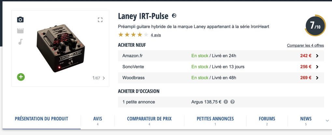
Task: Switch to the Avis tab
Action: coord(98,121)
